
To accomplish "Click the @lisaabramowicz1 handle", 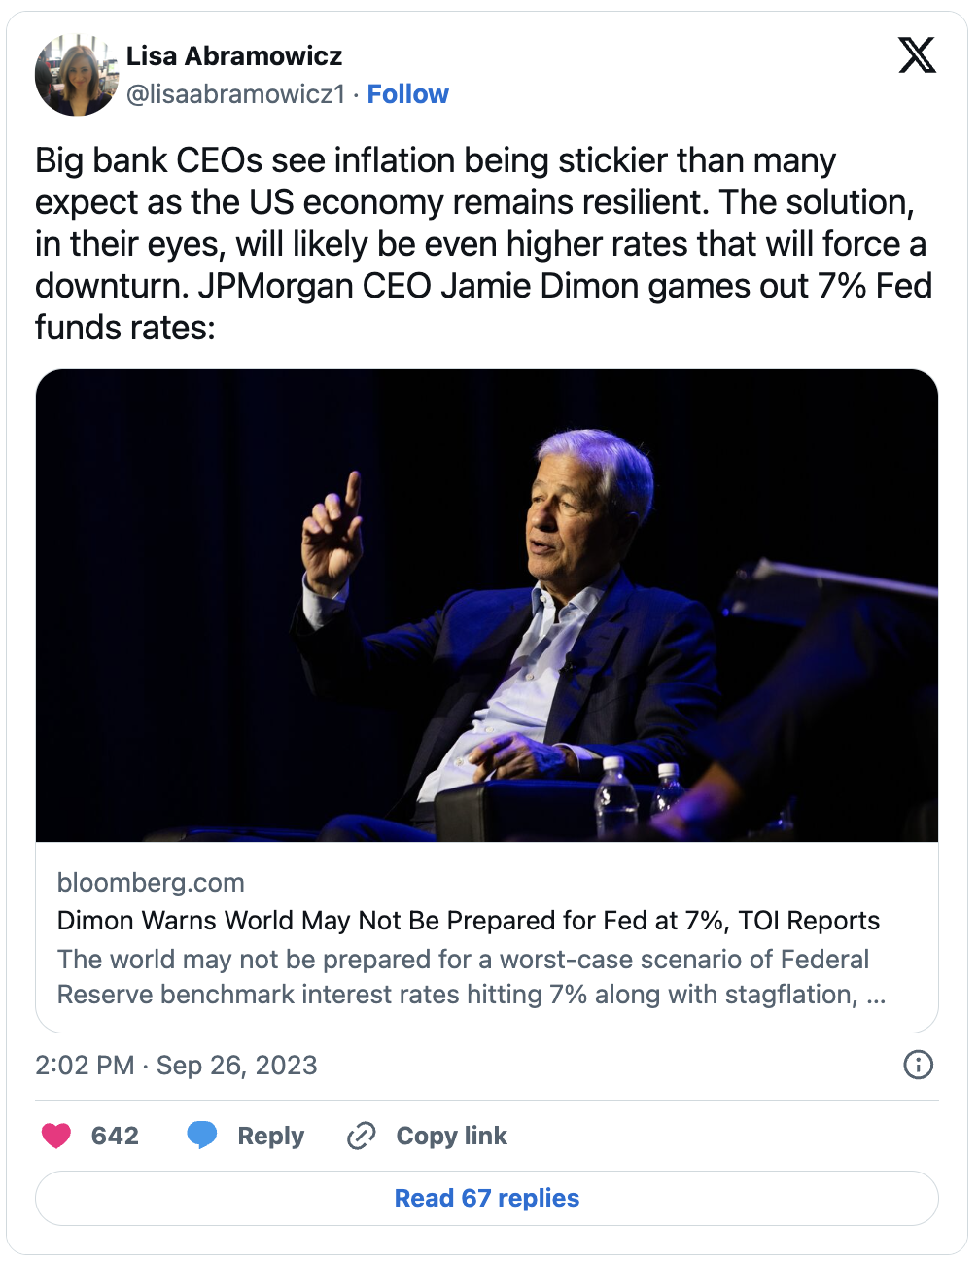I will tap(236, 94).
